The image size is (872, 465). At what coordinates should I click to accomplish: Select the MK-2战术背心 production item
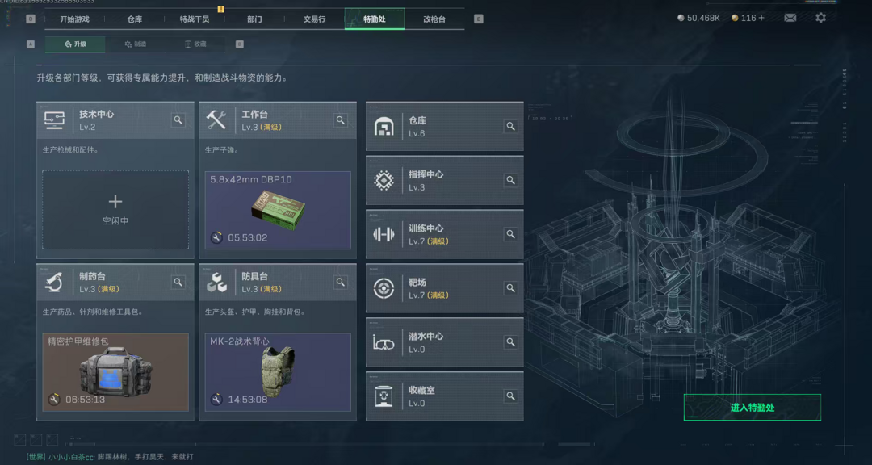point(278,372)
